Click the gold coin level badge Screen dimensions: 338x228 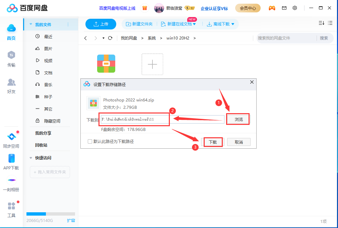coord(190,8)
